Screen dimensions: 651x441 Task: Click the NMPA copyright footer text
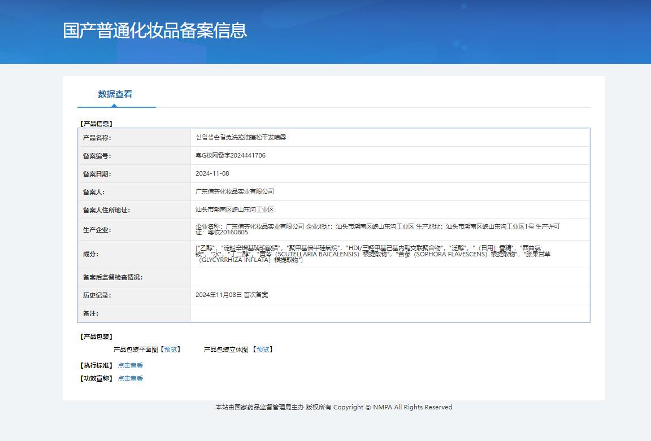point(333,407)
